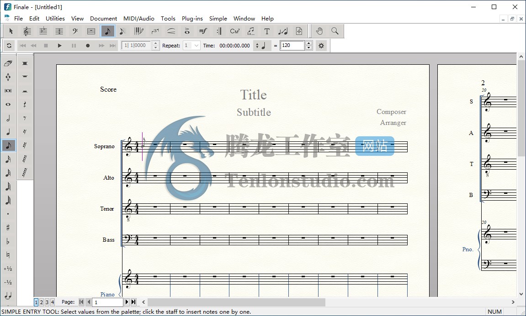This screenshot has width=526, height=316.
Task: Switch to layer 4
Action: tap(53, 302)
